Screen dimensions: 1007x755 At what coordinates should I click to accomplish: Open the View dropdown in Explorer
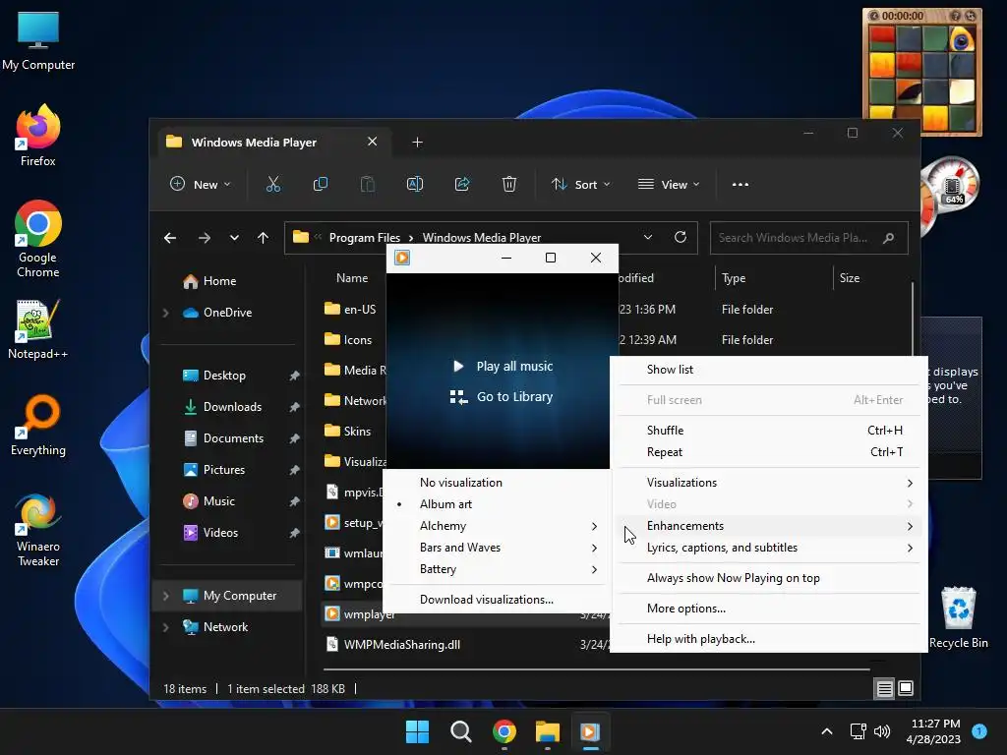point(669,184)
